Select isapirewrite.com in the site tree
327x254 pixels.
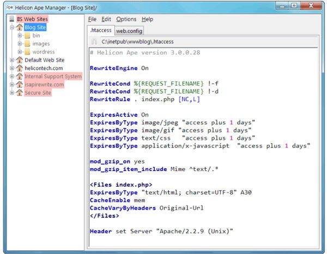tap(44, 85)
